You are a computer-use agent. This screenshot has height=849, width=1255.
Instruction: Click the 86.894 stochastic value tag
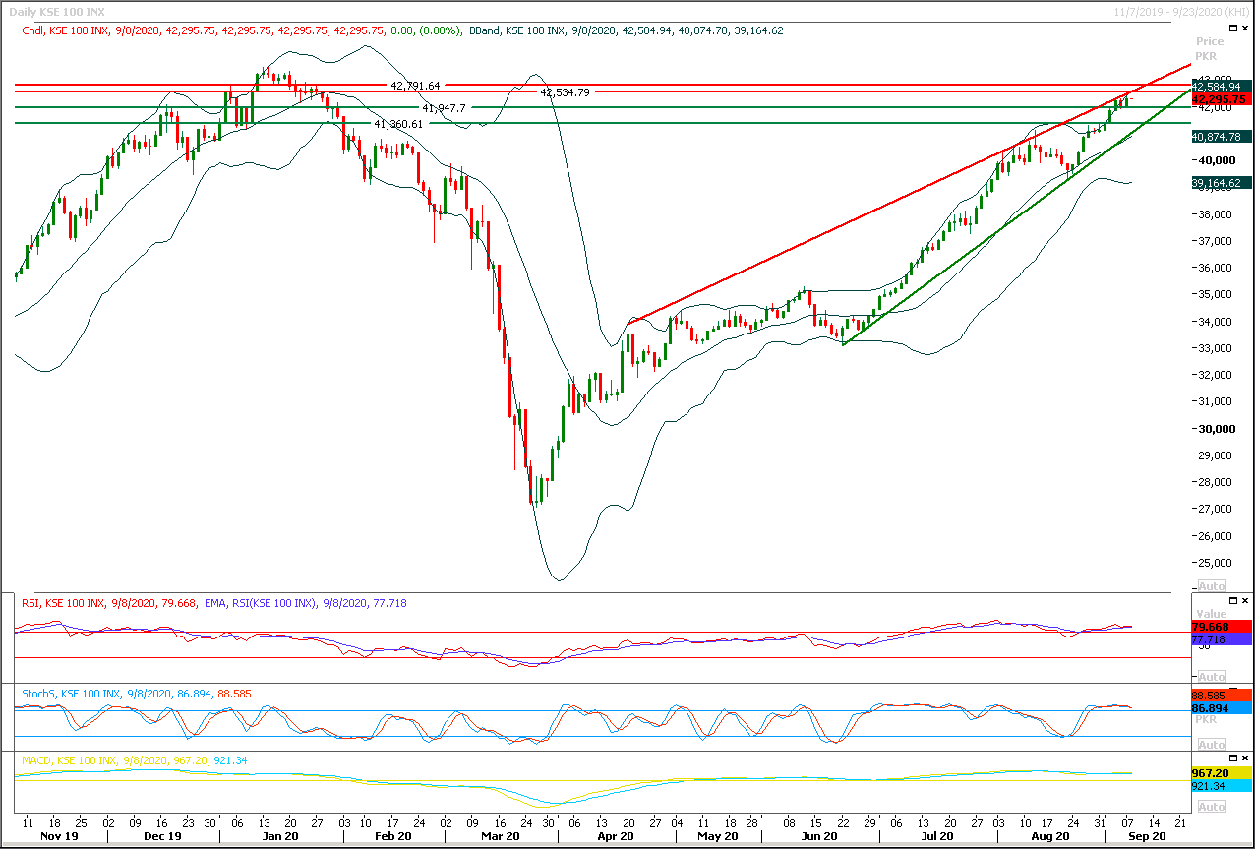1220,708
